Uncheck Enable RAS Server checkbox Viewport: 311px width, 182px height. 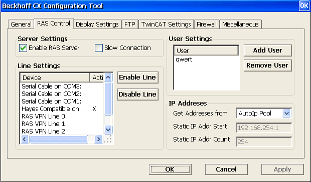(x=23, y=48)
